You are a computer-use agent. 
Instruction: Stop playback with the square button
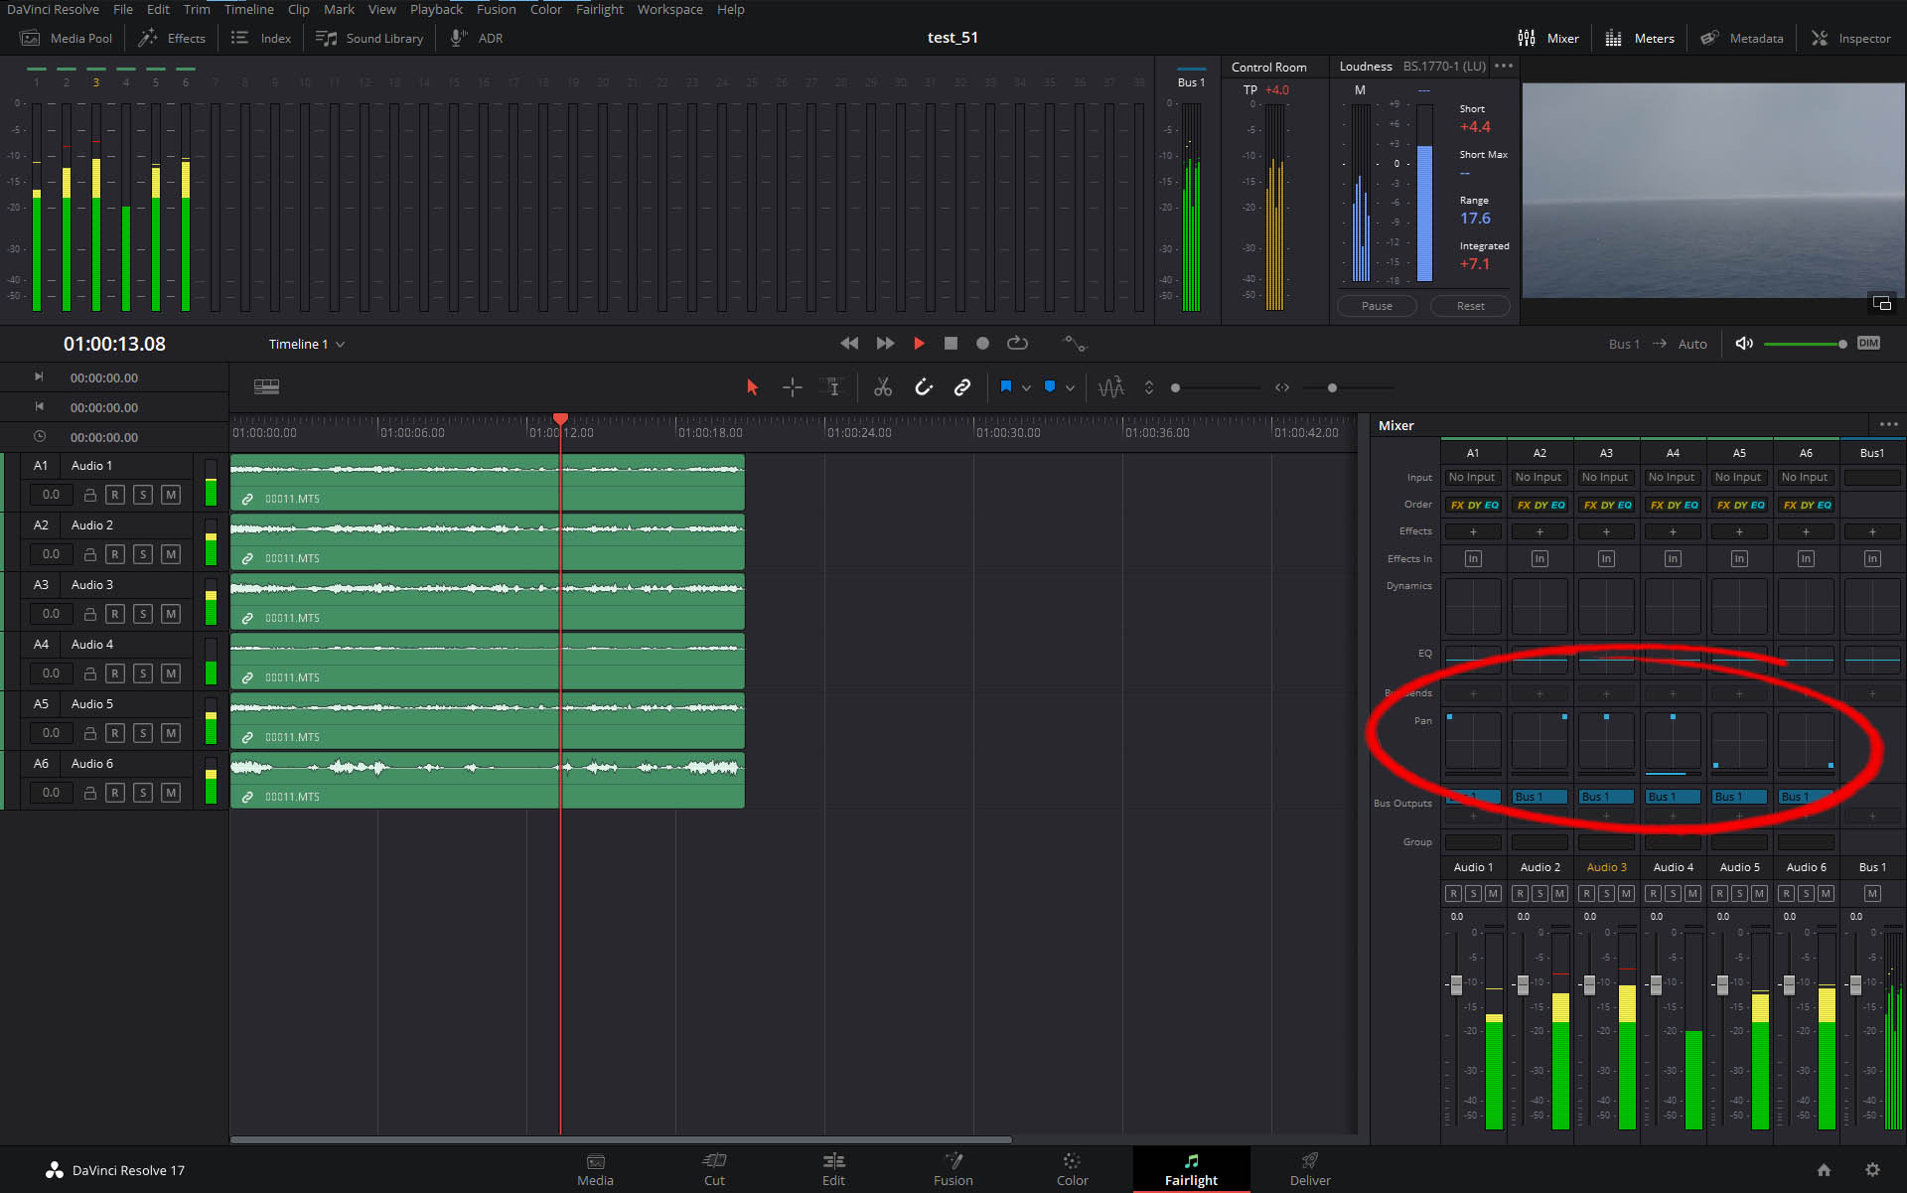click(951, 344)
